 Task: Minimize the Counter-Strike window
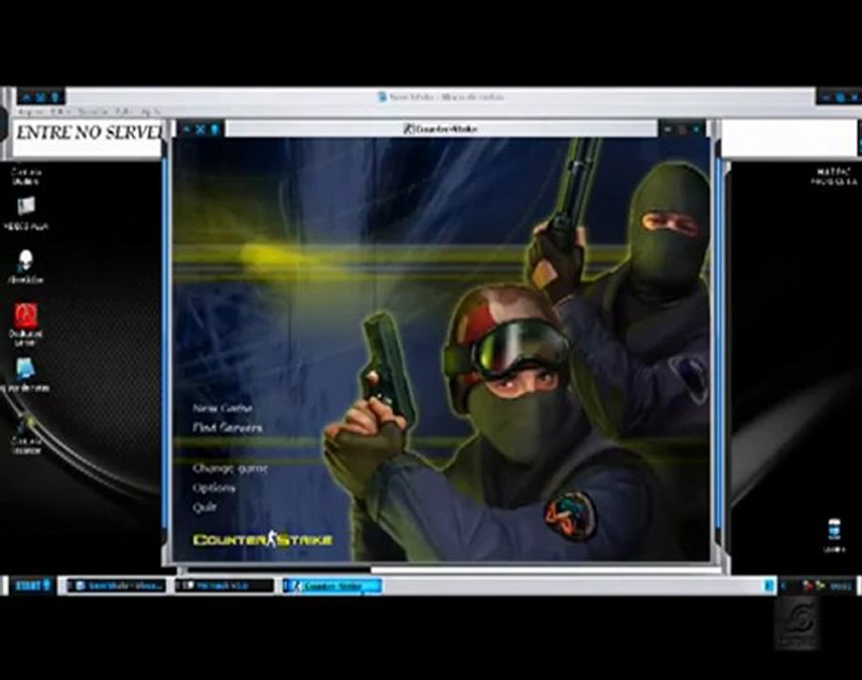tap(668, 129)
